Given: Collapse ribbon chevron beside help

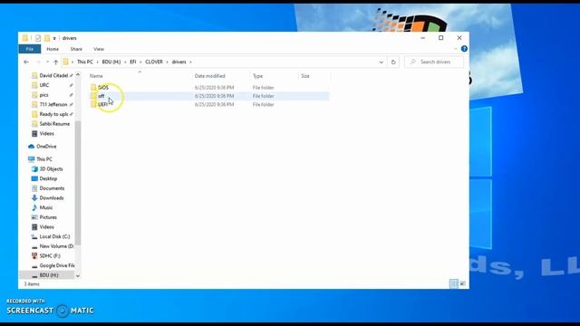Looking at the screenshot, I should pos(455,49).
